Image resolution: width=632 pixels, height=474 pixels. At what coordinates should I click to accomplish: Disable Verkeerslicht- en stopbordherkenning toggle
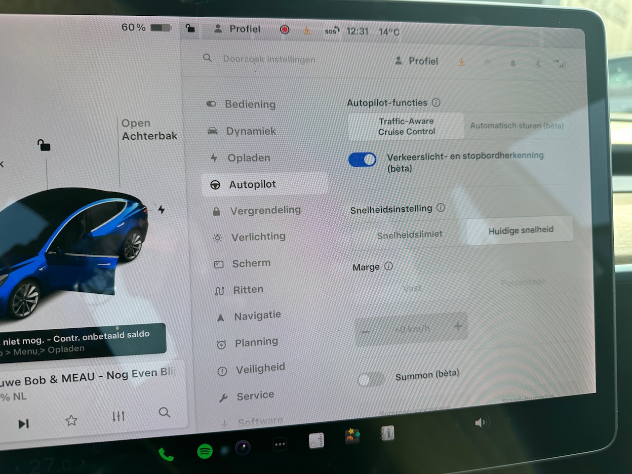[362, 159]
